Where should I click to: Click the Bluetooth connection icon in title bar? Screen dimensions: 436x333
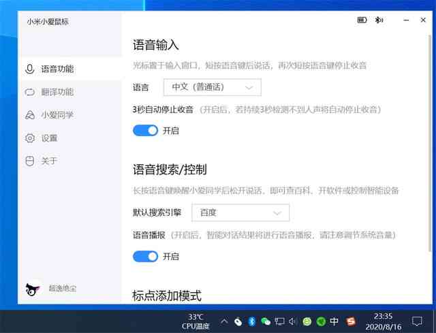coord(379,20)
